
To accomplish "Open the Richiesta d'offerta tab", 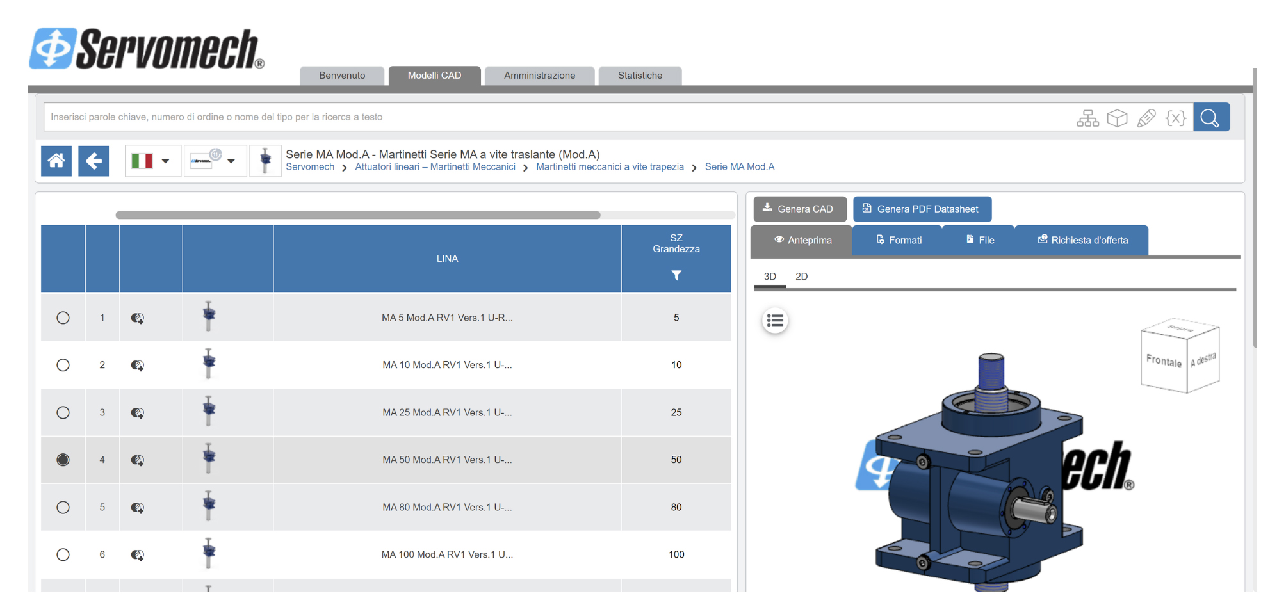I will coord(1082,240).
